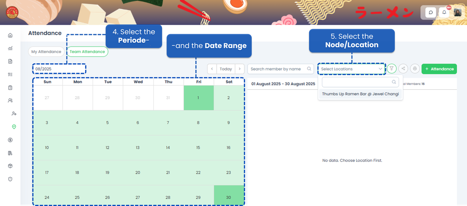Select August 15 on the calendar

pyautogui.click(x=198, y=148)
